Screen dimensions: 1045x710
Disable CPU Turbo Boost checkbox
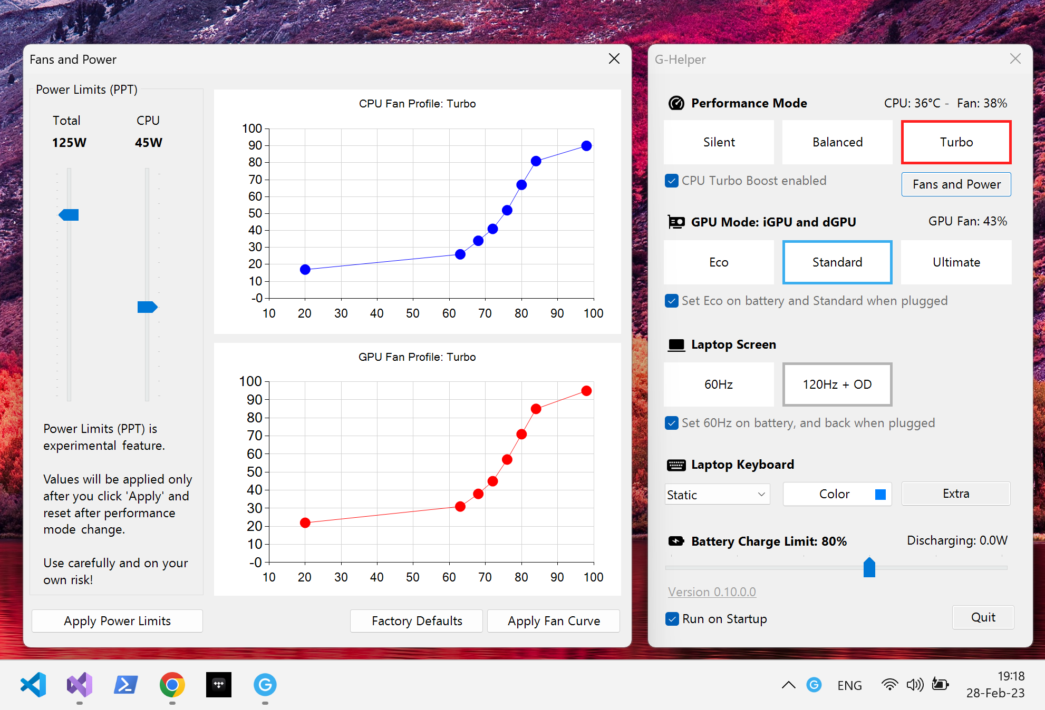click(672, 181)
